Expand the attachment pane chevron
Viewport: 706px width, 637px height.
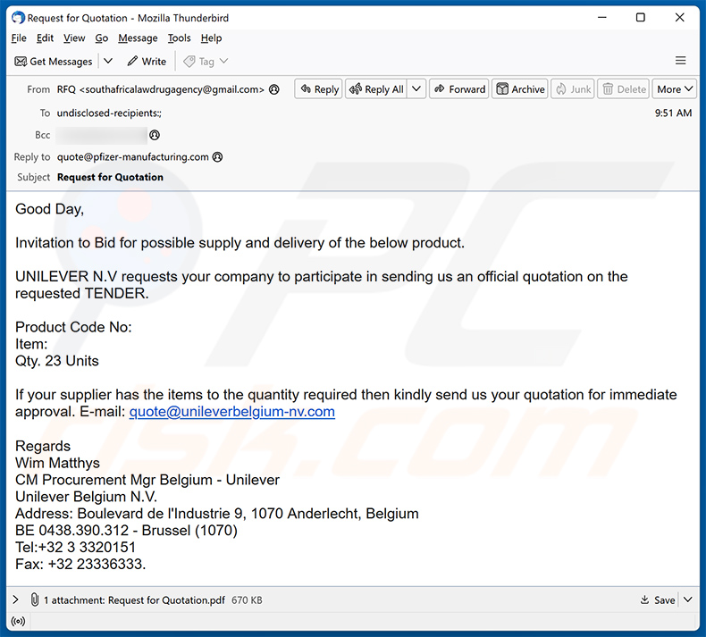(x=15, y=600)
